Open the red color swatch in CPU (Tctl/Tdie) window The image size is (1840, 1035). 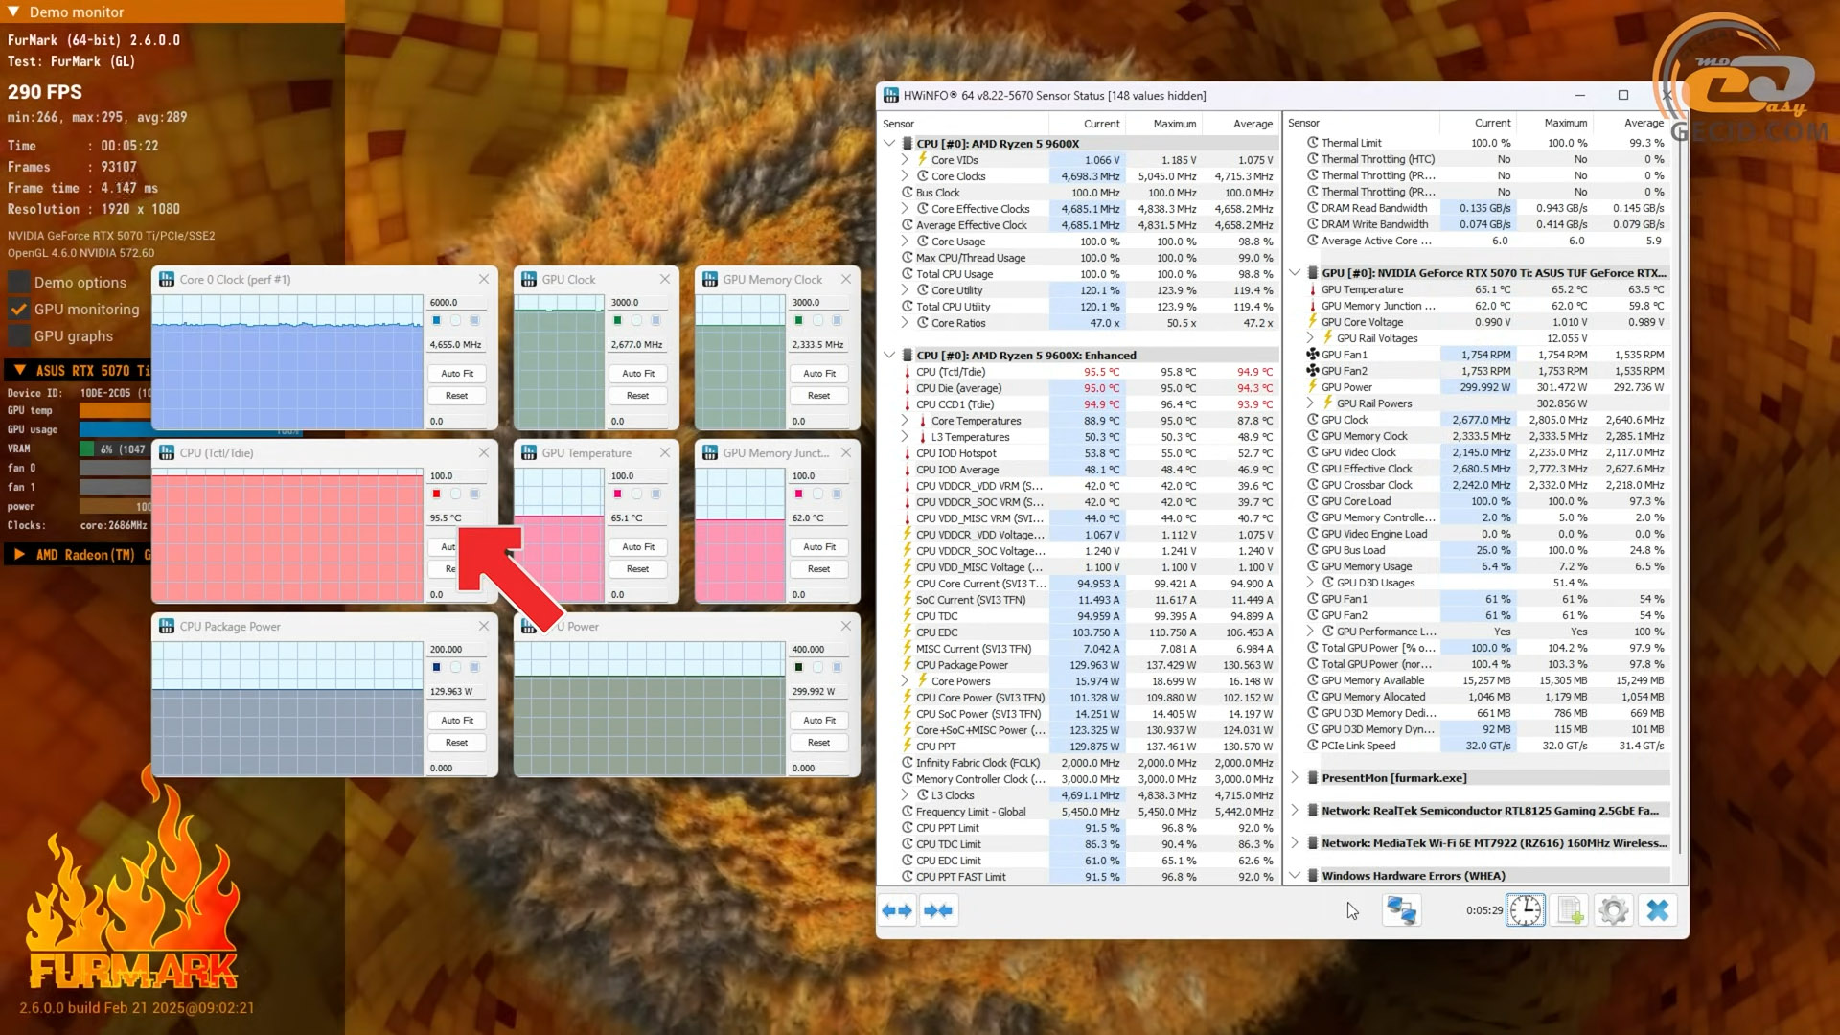(436, 494)
